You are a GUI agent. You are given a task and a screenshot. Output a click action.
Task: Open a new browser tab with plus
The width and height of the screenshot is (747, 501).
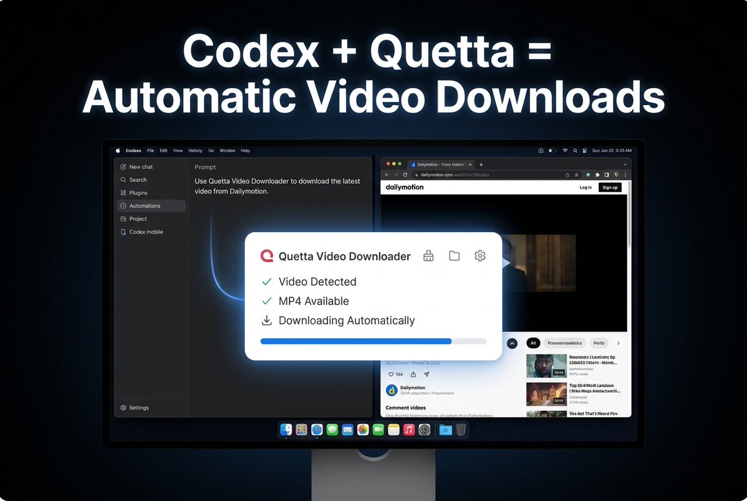[481, 164]
